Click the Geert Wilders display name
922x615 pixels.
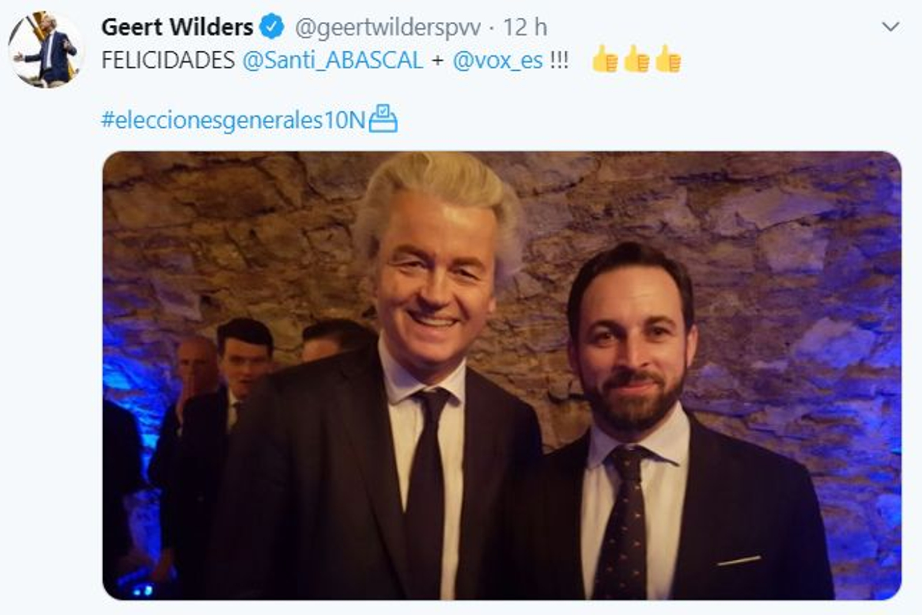click(177, 27)
